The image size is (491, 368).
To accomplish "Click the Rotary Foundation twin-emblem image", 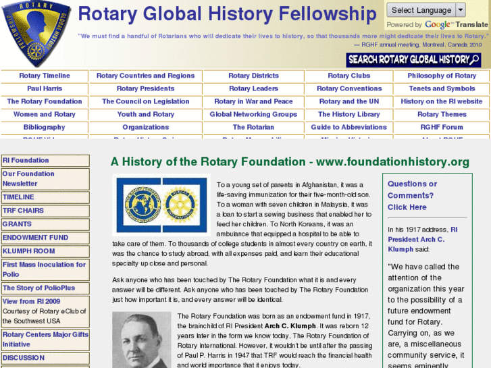I will click(161, 205).
